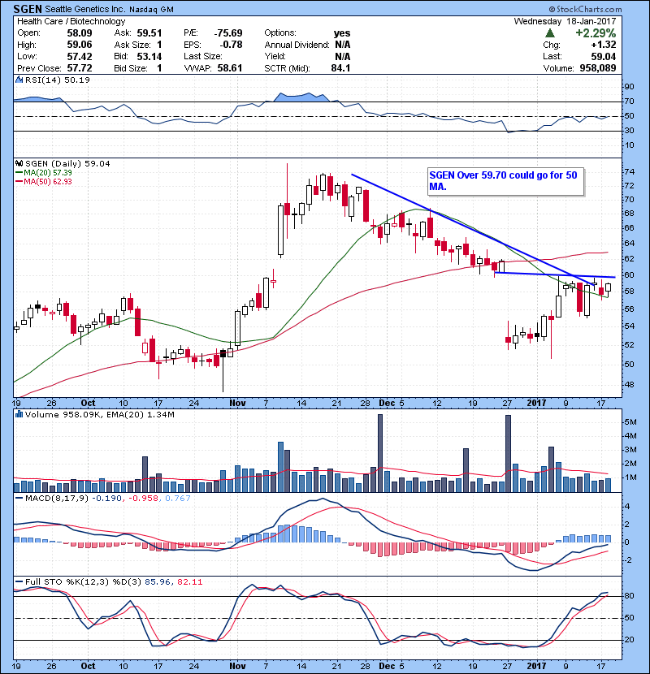Click the Ask value 59.51
Image resolution: width=650 pixels, height=674 pixels.
point(149,33)
